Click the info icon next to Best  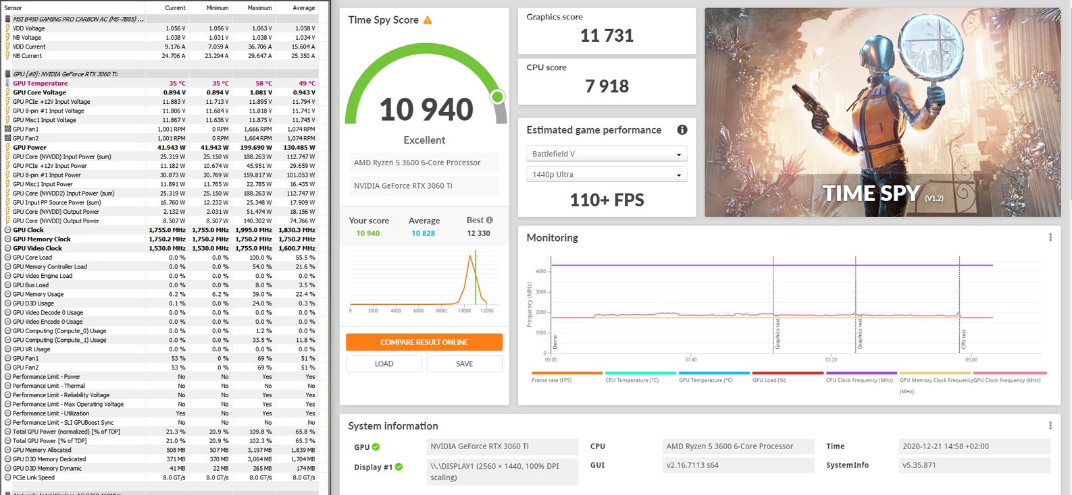[490, 220]
